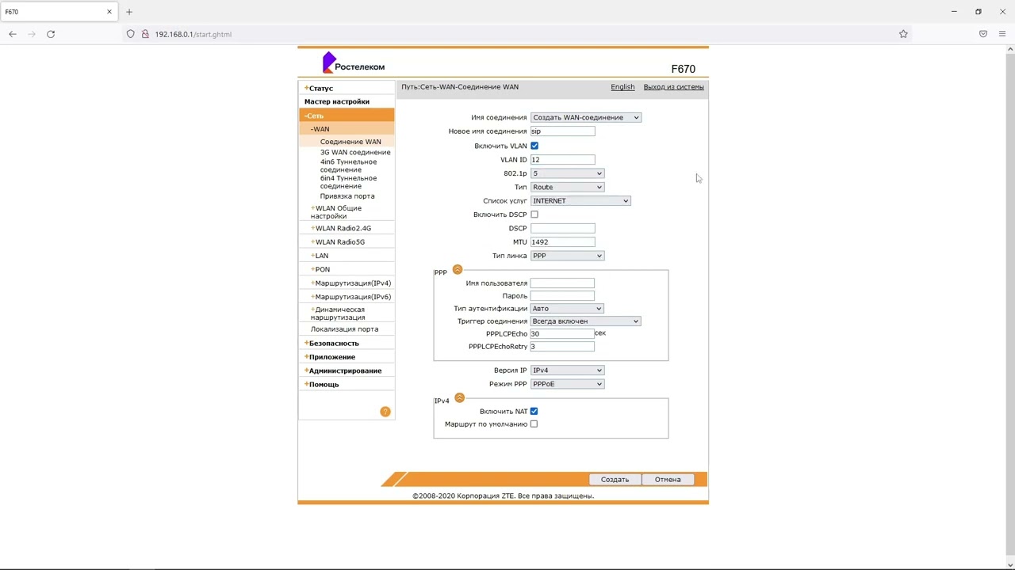Click the MTU input field
Image resolution: width=1015 pixels, height=570 pixels.
562,242
